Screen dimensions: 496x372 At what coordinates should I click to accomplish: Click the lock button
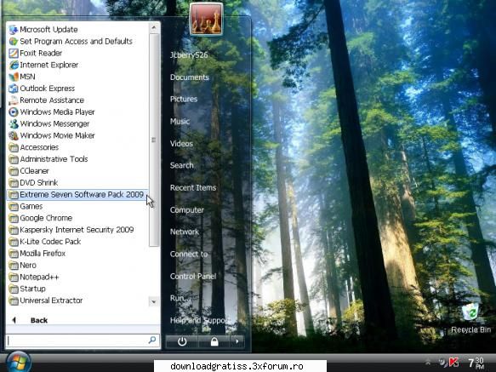[x=214, y=341]
